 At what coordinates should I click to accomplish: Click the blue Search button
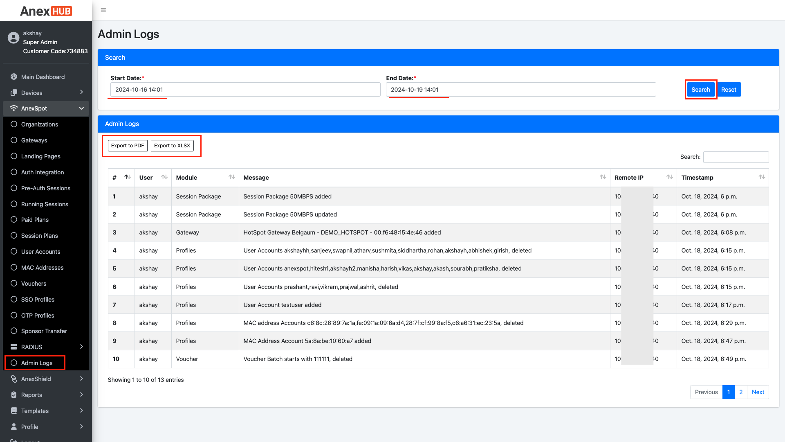pyautogui.click(x=700, y=90)
